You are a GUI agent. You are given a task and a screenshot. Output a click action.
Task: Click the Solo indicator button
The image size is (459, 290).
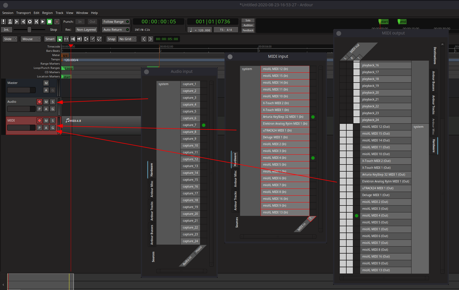tap(248, 20)
